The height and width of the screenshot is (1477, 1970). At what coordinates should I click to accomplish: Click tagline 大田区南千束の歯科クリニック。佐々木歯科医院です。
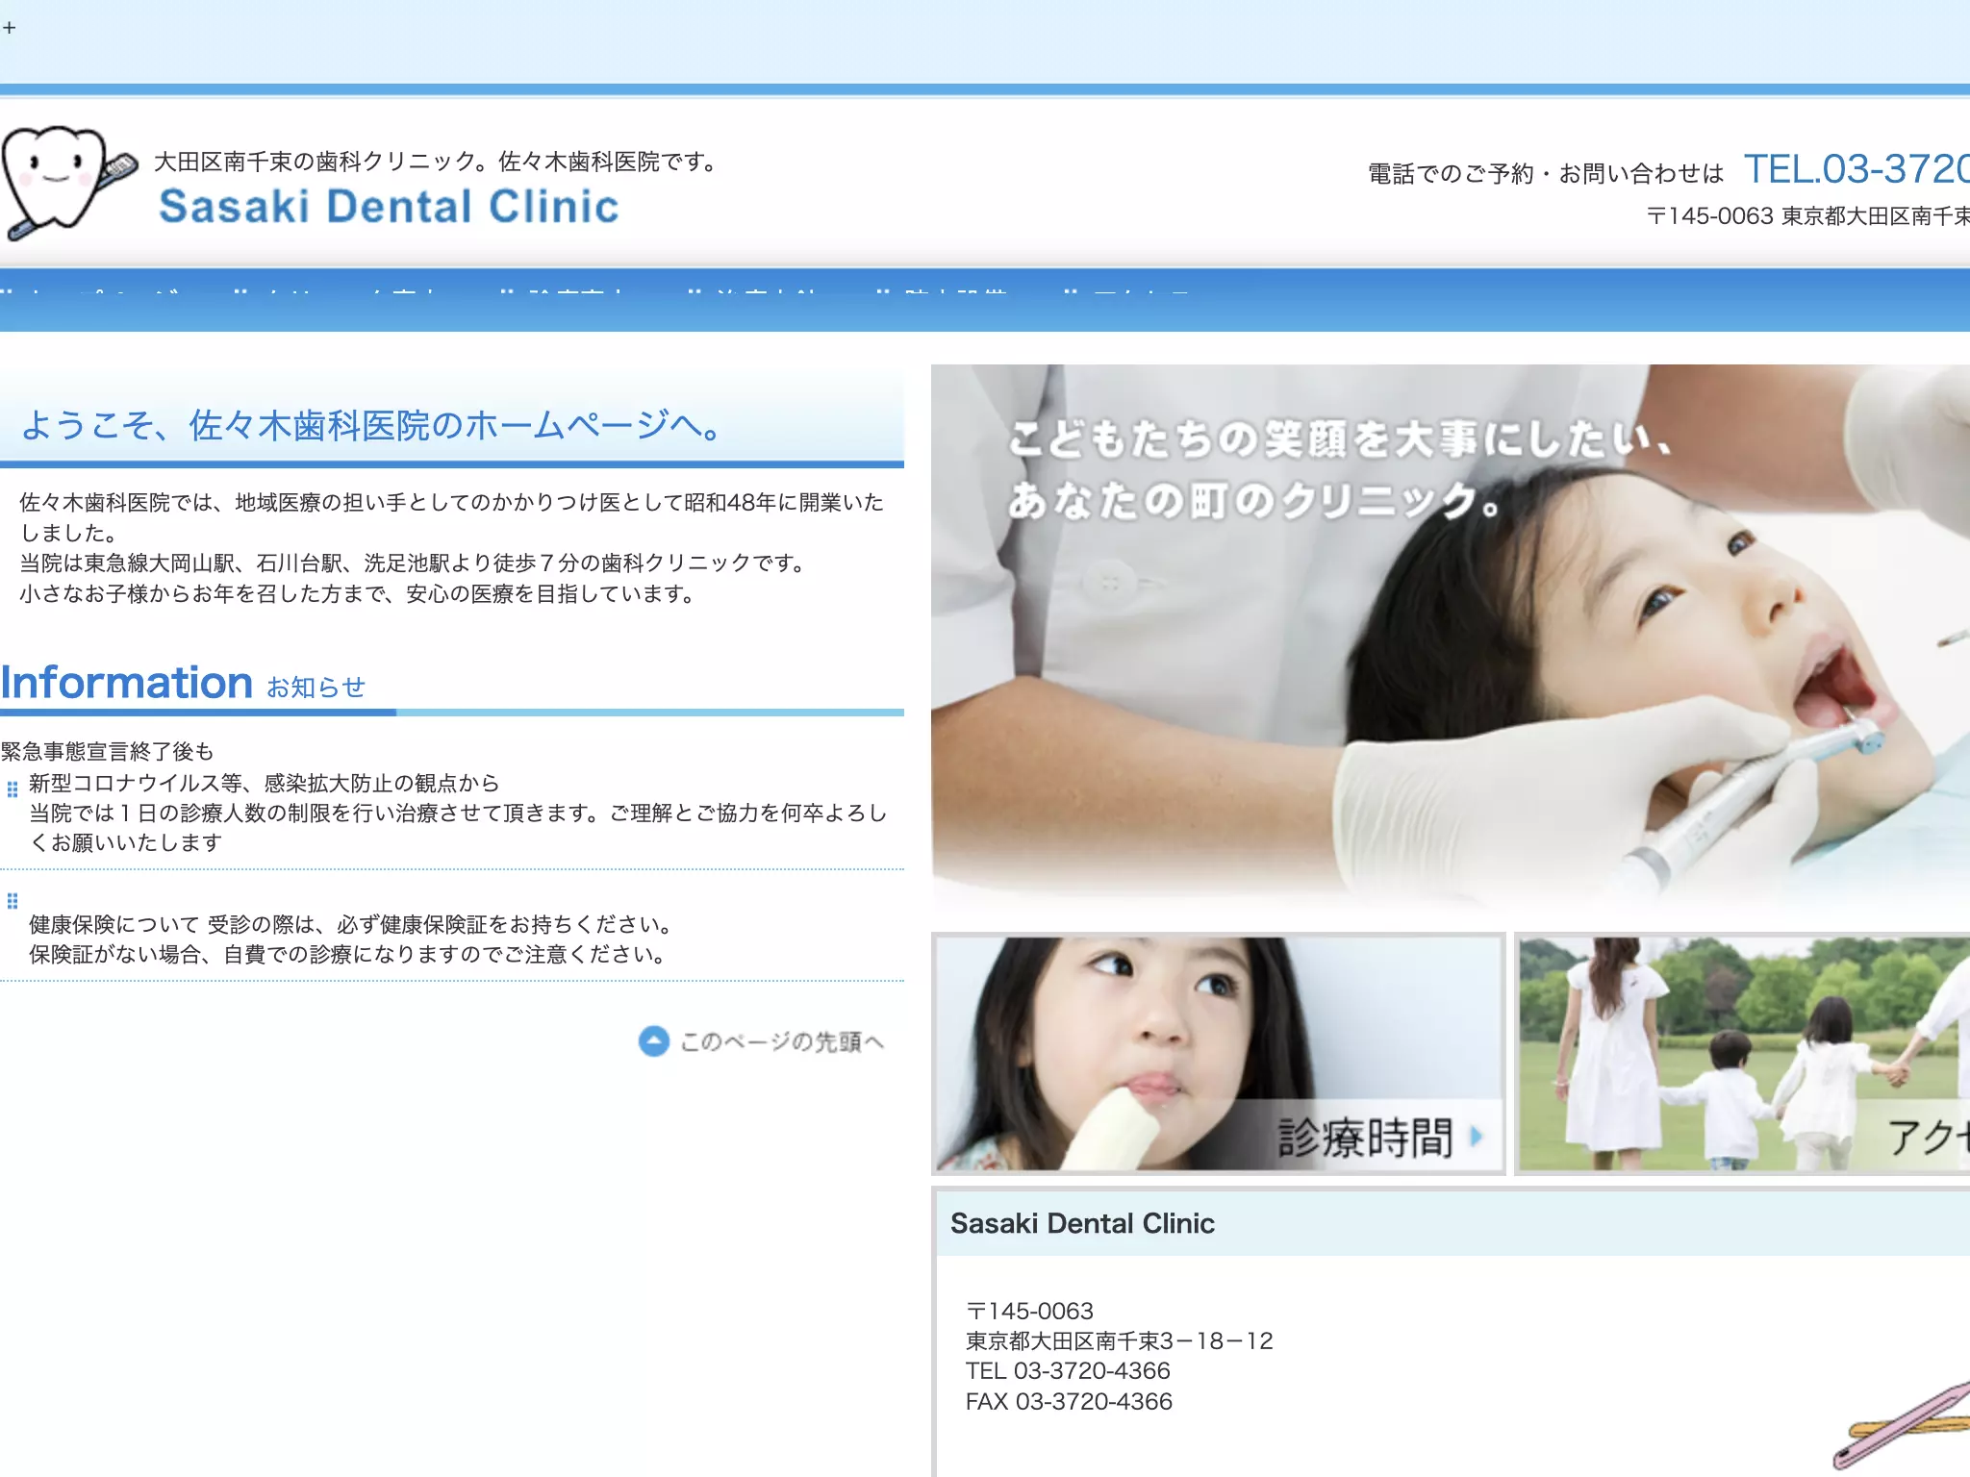(439, 162)
